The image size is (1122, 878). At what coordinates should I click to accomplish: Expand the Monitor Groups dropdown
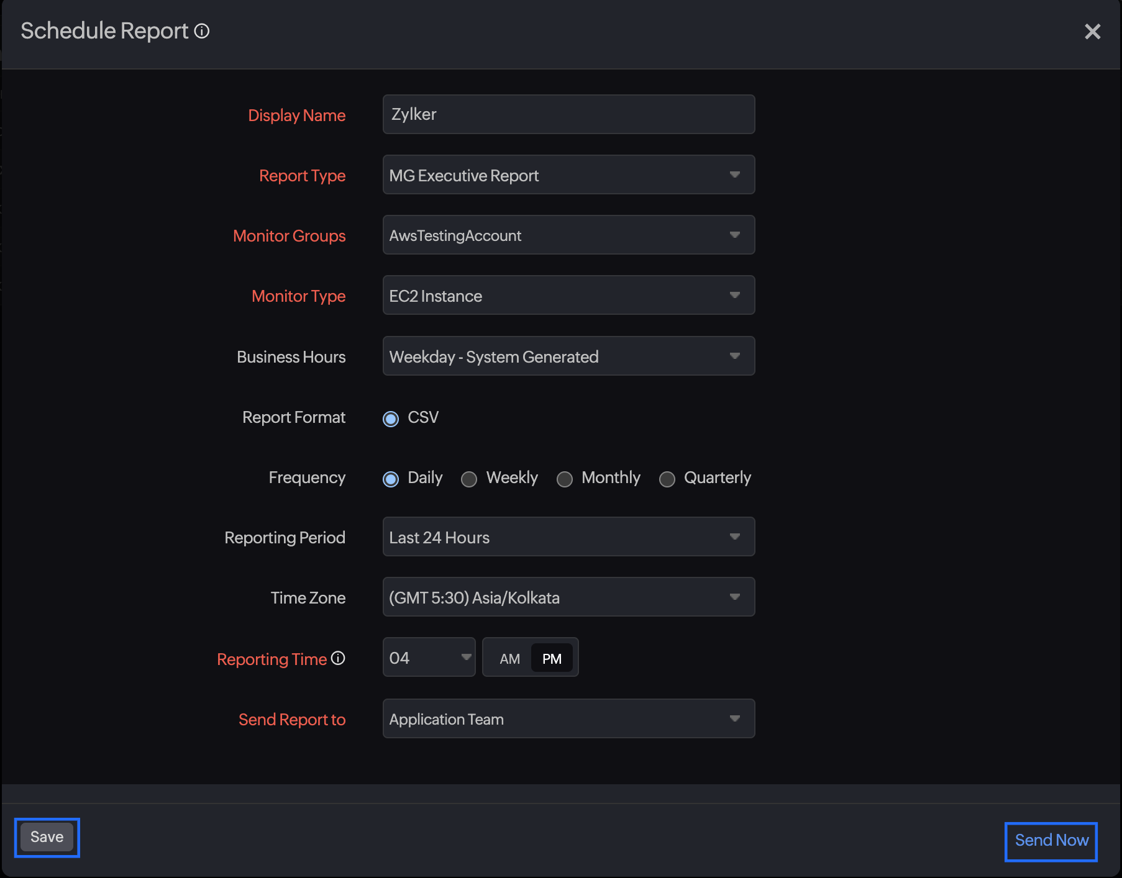[568, 235]
